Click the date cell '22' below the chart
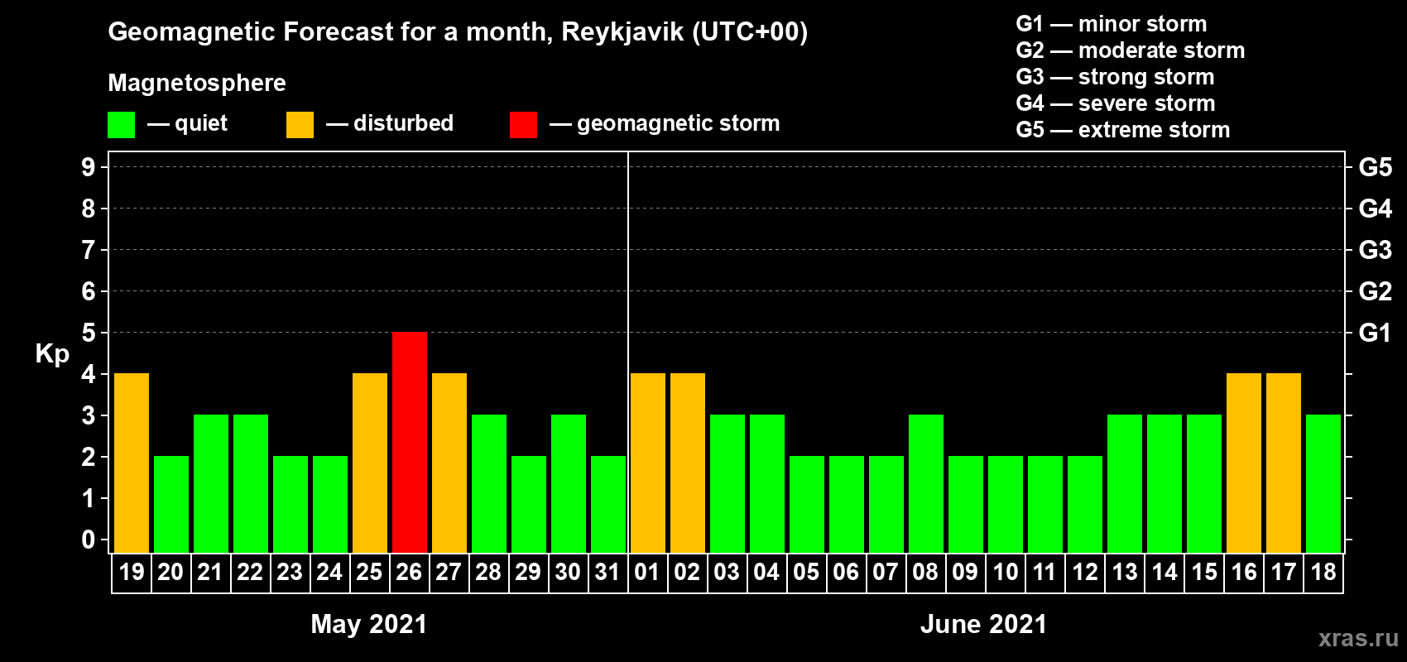The image size is (1407, 662). 251,573
